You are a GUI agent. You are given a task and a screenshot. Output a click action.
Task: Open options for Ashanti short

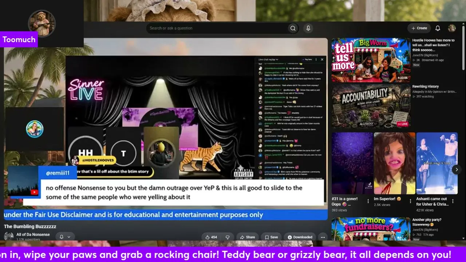point(453,201)
